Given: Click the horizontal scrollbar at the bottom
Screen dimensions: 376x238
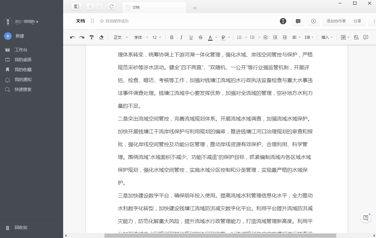Looking at the screenshot, I should 220,235.
